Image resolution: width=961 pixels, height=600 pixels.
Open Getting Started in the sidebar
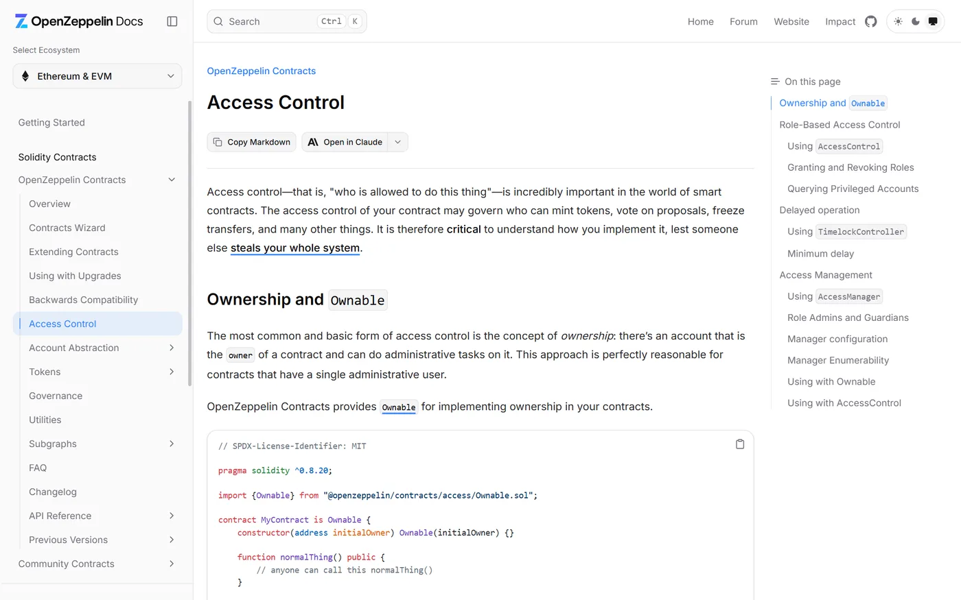click(51, 123)
